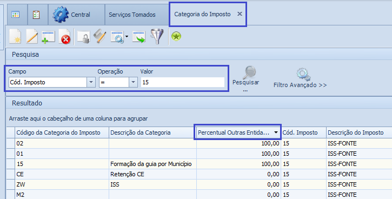Viewport: 392px width, 199px height.
Task: Sort by Descrição do Imposto column header
Action: [359, 132]
